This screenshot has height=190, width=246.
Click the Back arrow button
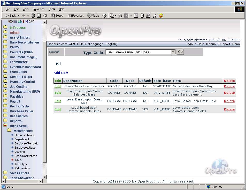[10, 16]
